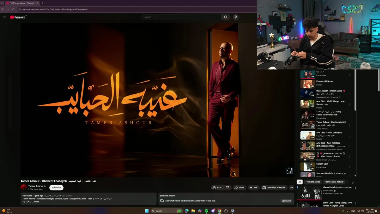Click the fullscreen icon on the video
Screen dimensions: 380x214
[x=289, y=171]
